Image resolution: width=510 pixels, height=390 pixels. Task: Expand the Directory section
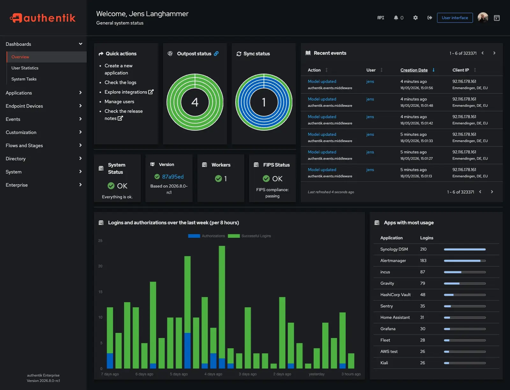[x=43, y=158]
